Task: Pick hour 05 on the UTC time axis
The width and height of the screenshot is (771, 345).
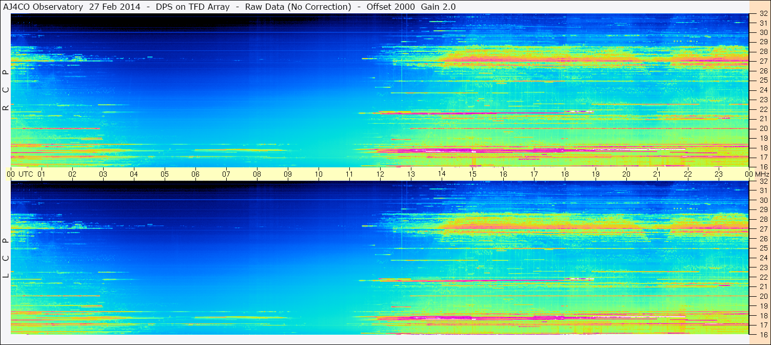Action: tap(165, 174)
